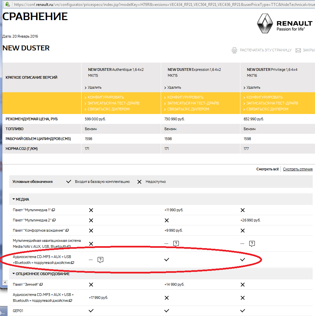Image resolution: width=315 pixels, height=316 pixels.
Task: Open popup icon beside Пакет "Зимний"
Action: pos(41,284)
